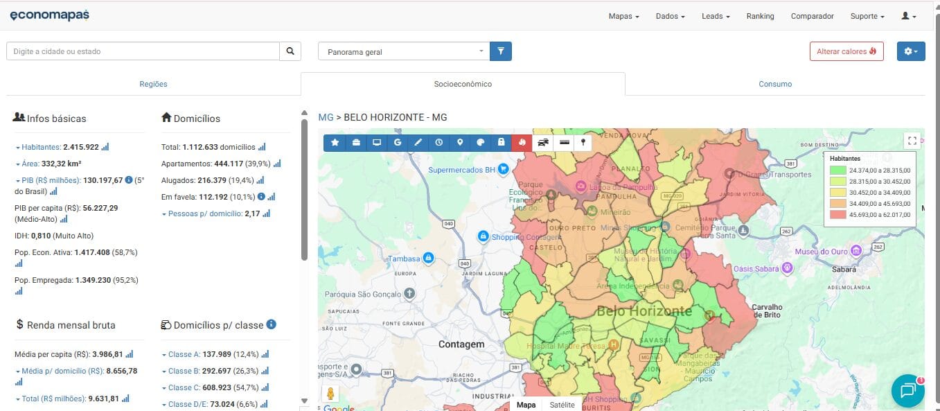Click the filter funnel button
The image size is (940, 411).
[x=501, y=51]
